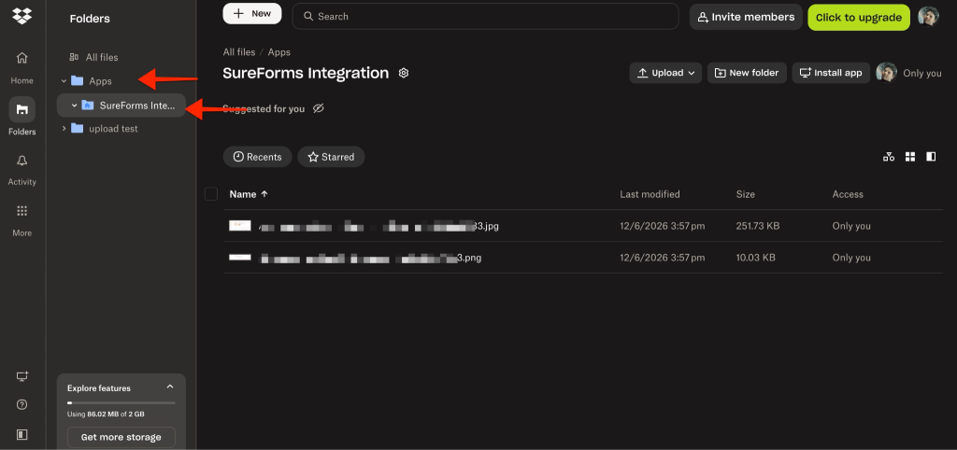This screenshot has height=450, width=957.
Task: Open the Activity bell icon
Action: click(22, 161)
